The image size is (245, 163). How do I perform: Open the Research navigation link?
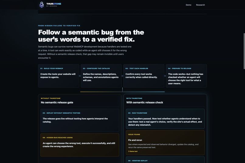(x=200, y=5)
